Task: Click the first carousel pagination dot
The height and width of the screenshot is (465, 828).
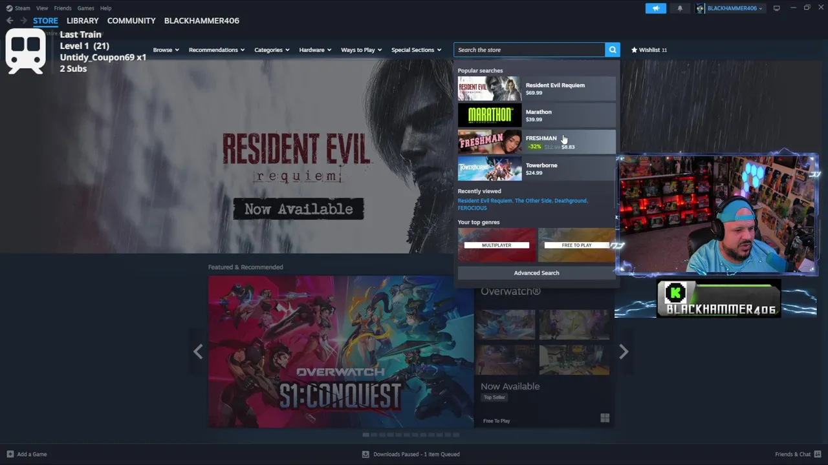Action: tap(365, 435)
